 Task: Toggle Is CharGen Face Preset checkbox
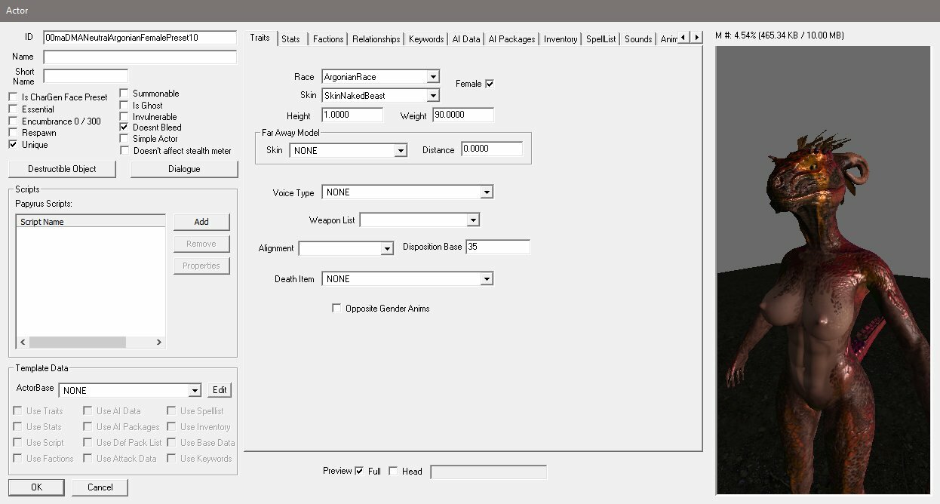click(13, 97)
